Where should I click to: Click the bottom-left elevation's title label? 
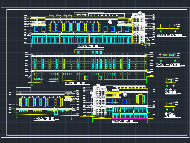[x=45, y=119]
